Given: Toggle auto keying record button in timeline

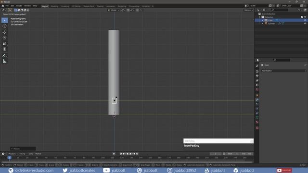Looking at the screenshot, I should pyautogui.click(x=114, y=154).
